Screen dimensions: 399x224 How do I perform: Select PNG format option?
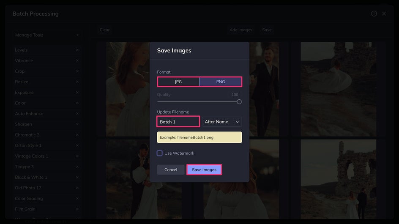tap(221, 82)
